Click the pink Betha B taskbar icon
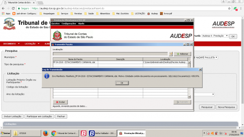The width and height of the screenshot is (244, 137). 84,133
